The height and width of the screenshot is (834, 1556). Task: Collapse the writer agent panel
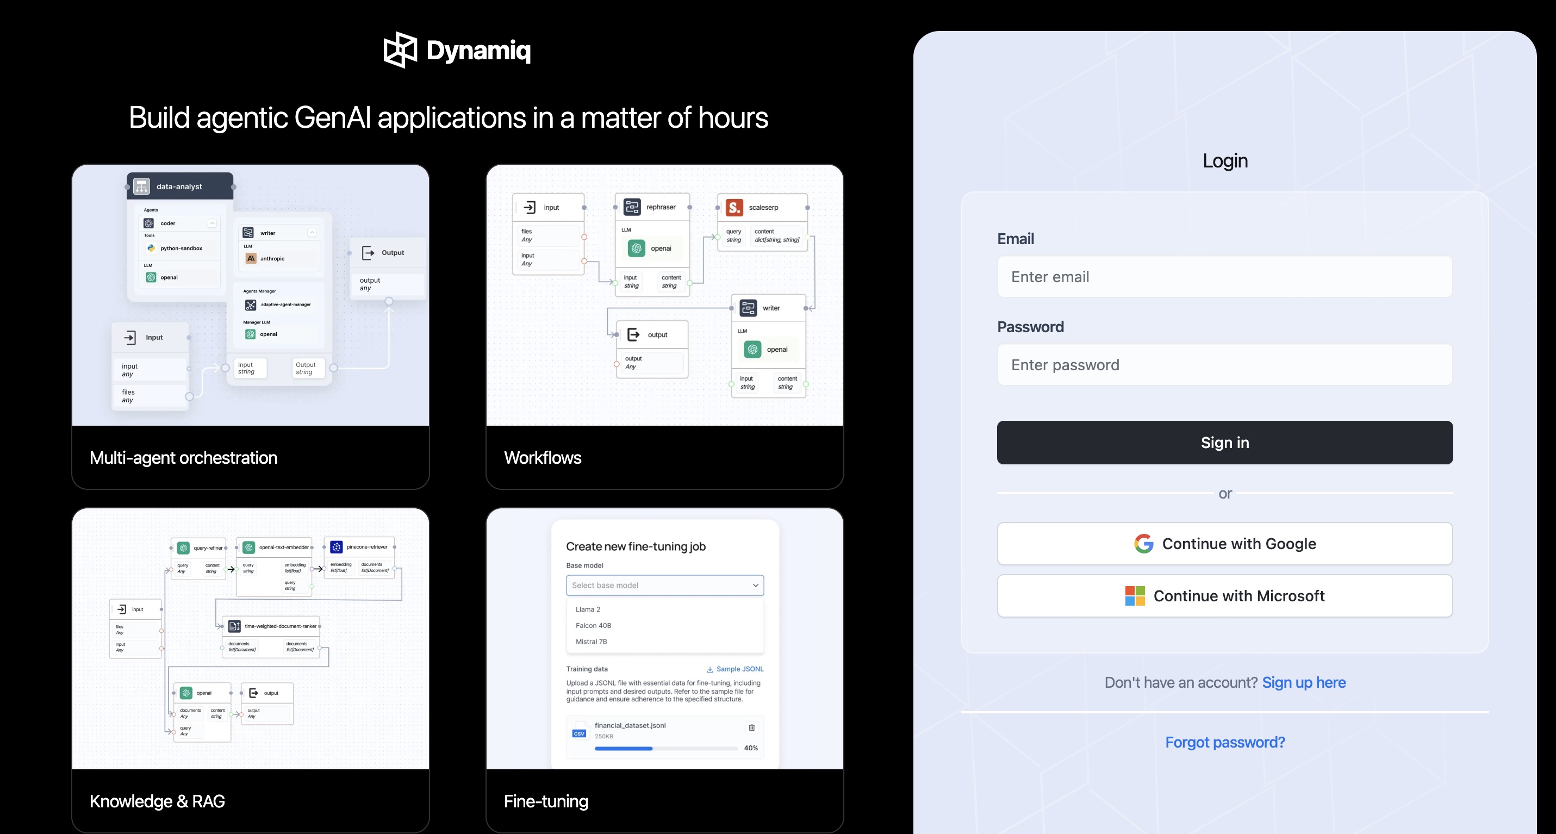[312, 232]
